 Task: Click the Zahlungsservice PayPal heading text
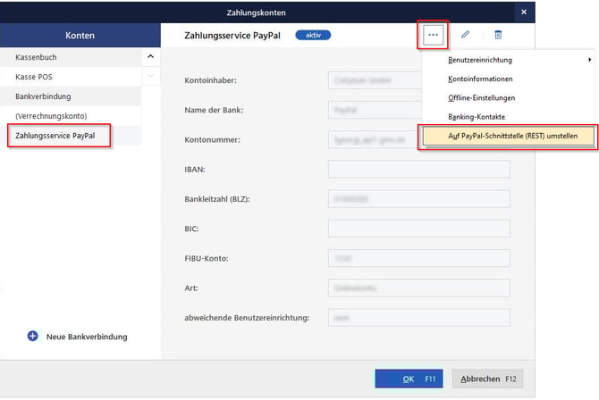pyautogui.click(x=232, y=35)
